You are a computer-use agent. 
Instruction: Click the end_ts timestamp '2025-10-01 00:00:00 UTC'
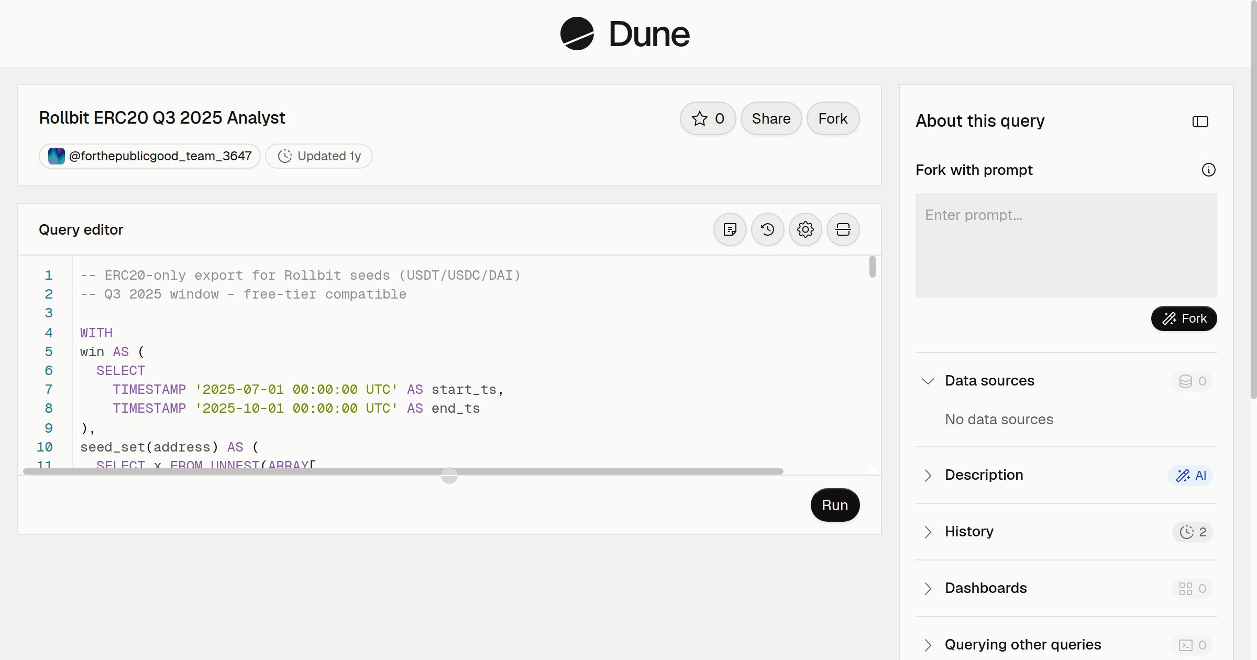pyautogui.click(x=296, y=409)
